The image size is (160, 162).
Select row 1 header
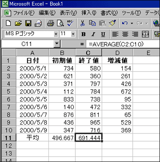[x=8, y=61]
